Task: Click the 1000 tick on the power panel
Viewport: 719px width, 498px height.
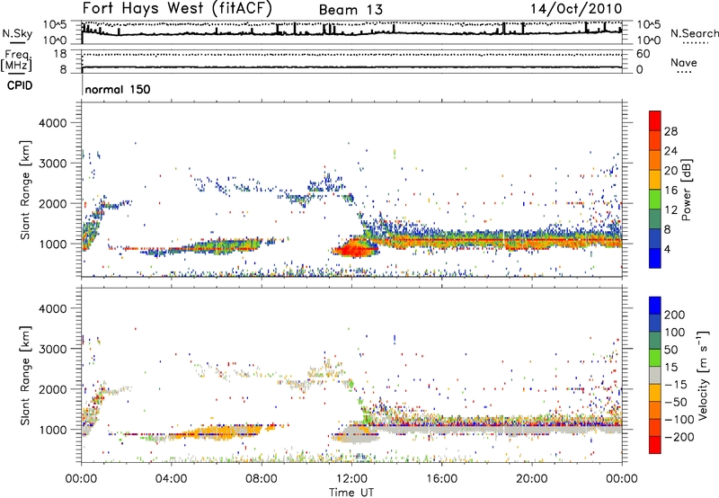Action: [x=53, y=244]
